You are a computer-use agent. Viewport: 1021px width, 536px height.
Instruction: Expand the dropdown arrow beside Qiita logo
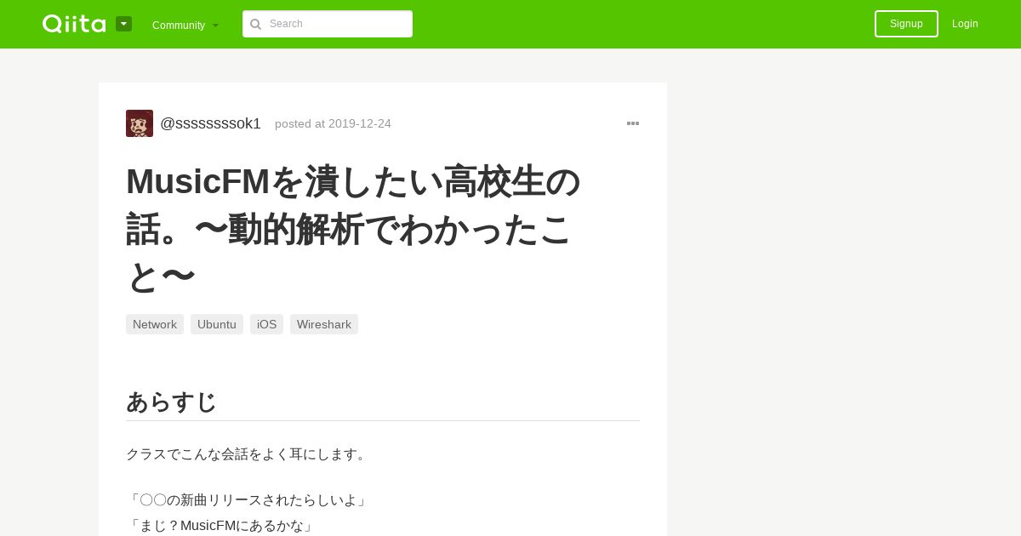(x=123, y=24)
